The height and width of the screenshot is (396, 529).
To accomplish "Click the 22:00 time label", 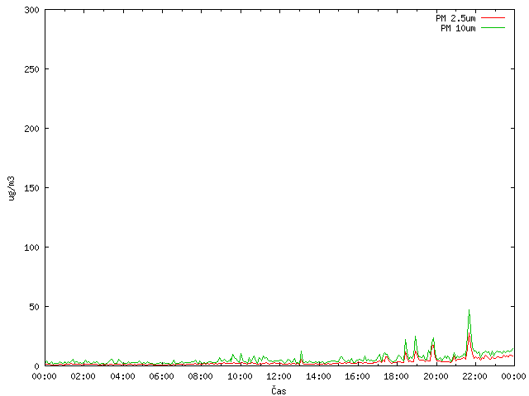I will point(474,376).
